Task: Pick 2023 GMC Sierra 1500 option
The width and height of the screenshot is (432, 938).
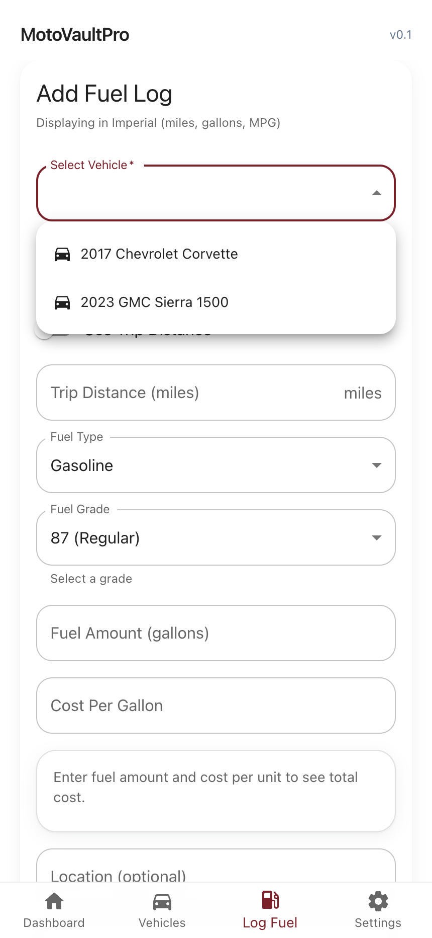Action: pyautogui.click(x=155, y=302)
